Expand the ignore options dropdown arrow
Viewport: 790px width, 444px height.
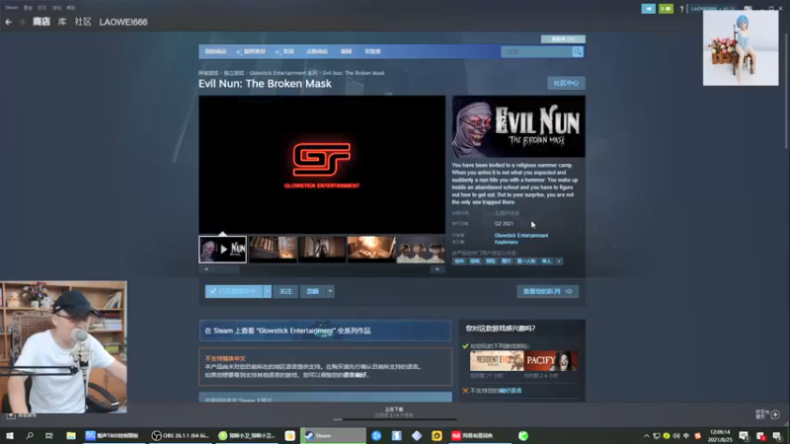tap(330, 291)
